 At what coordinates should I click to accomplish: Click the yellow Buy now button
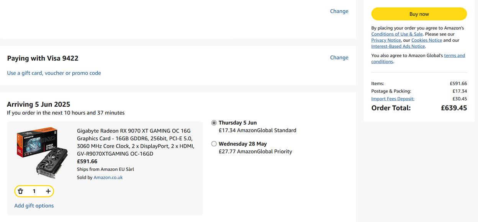coord(419,14)
